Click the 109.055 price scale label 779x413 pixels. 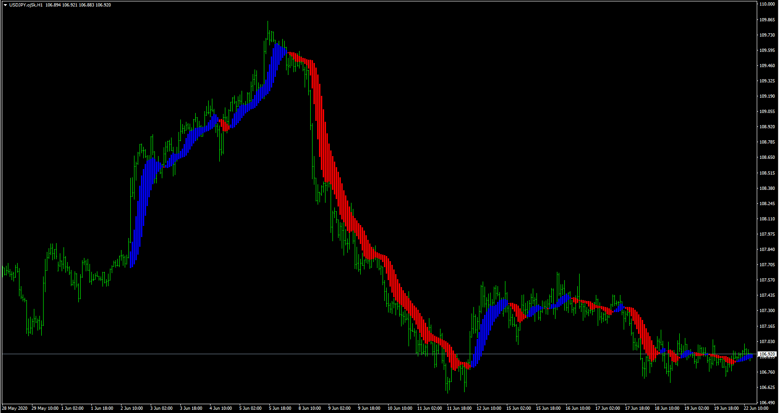point(767,111)
